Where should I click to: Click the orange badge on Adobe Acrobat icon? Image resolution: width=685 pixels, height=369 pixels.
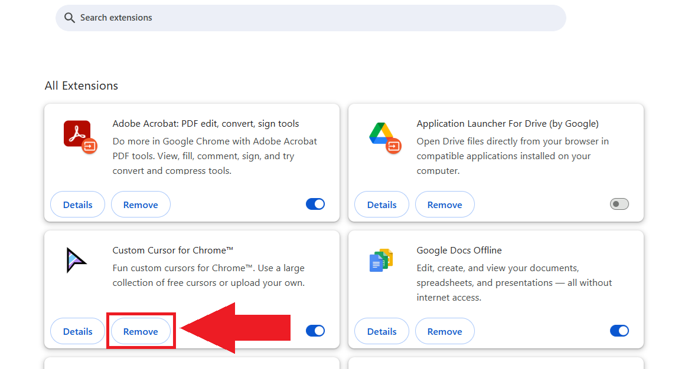point(90,145)
